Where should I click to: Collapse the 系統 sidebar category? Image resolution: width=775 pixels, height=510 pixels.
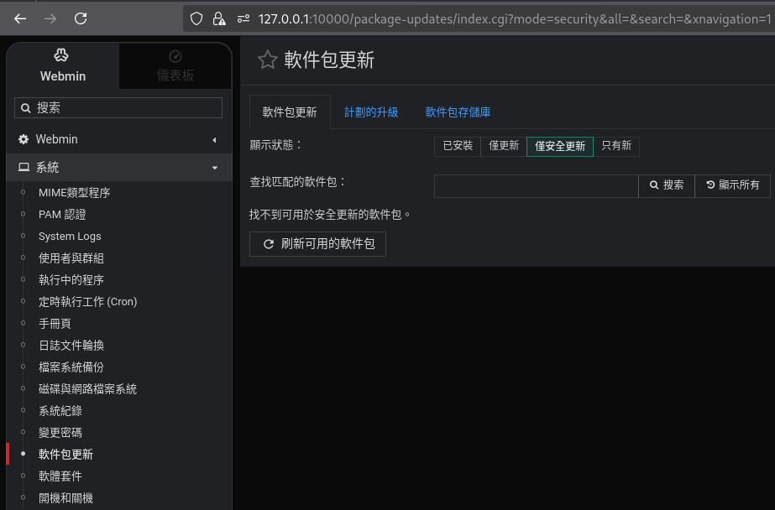118,168
